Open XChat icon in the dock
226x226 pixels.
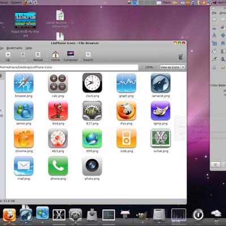[x=59, y=215]
